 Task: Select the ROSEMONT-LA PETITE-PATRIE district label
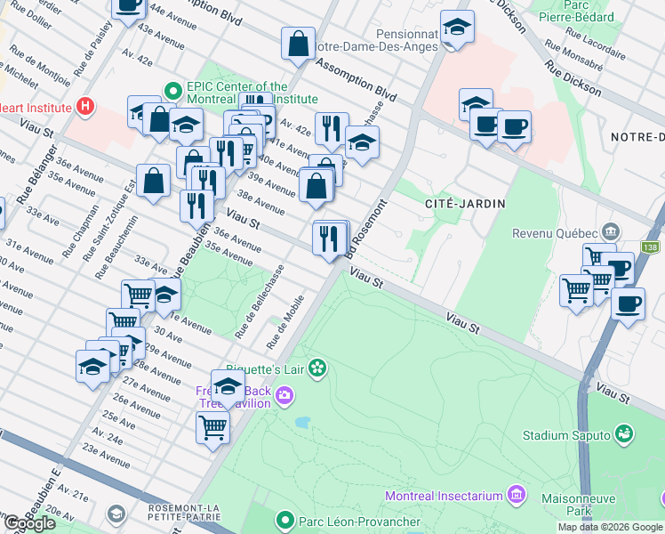click(x=184, y=513)
